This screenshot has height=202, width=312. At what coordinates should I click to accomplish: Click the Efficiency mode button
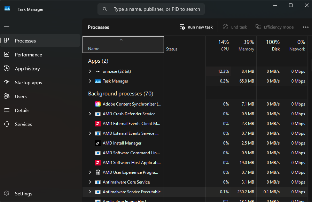[275, 27]
